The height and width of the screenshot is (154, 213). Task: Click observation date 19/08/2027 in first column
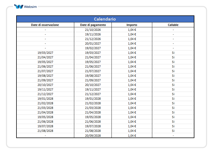point(45,76)
